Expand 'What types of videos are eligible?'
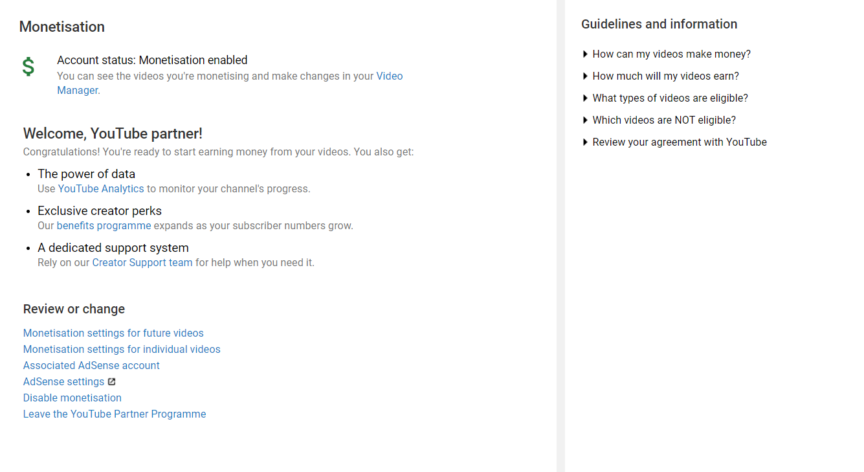 pos(665,98)
